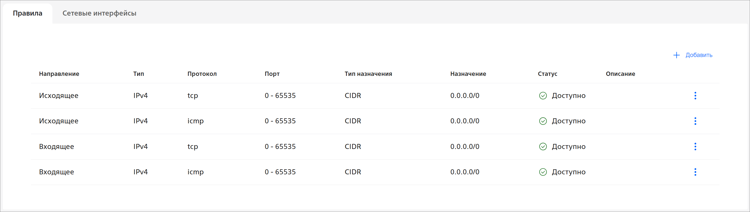Open actions menu for outgoing tcp rule
The height and width of the screenshot is (212, 750).
click(x=695, y=95)
